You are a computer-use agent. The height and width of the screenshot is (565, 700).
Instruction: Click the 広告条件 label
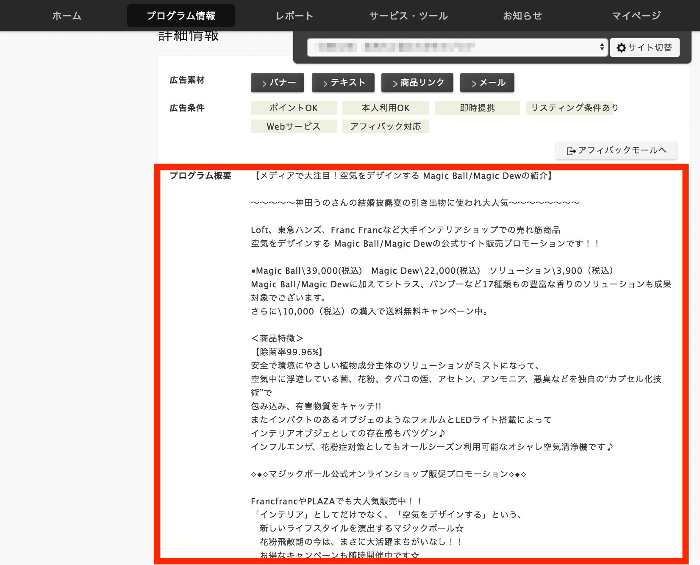[x=187, y=108]
